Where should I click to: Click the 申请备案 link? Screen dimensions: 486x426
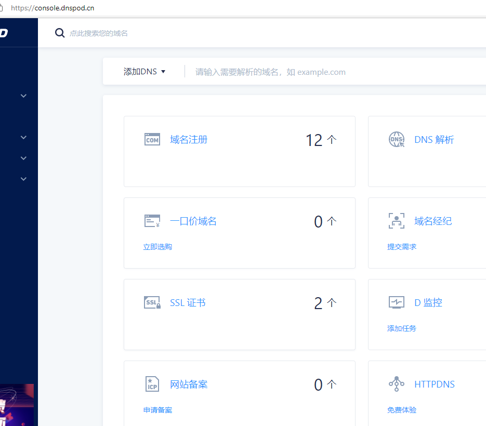click(157, 410)
